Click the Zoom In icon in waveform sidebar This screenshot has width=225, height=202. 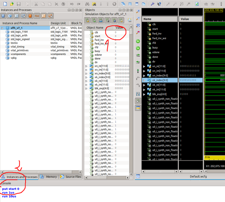[138, 12]
